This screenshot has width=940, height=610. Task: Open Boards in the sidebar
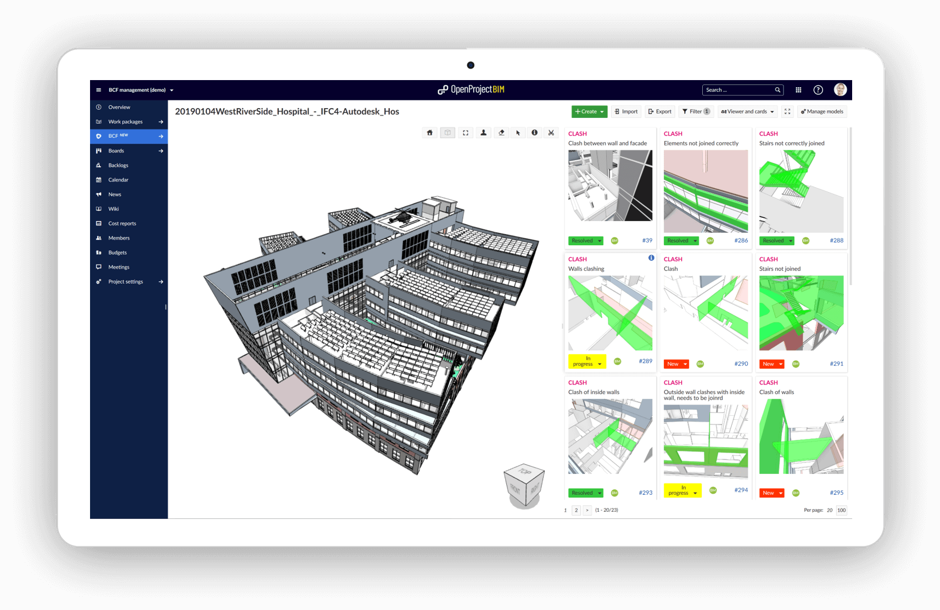[x=116, y=151]
